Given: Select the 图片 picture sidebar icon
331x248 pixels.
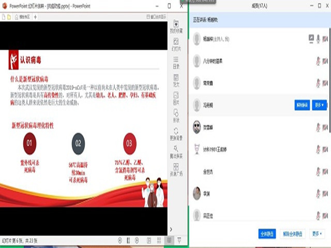Looking at the screenshot, I should click(176, 98).
